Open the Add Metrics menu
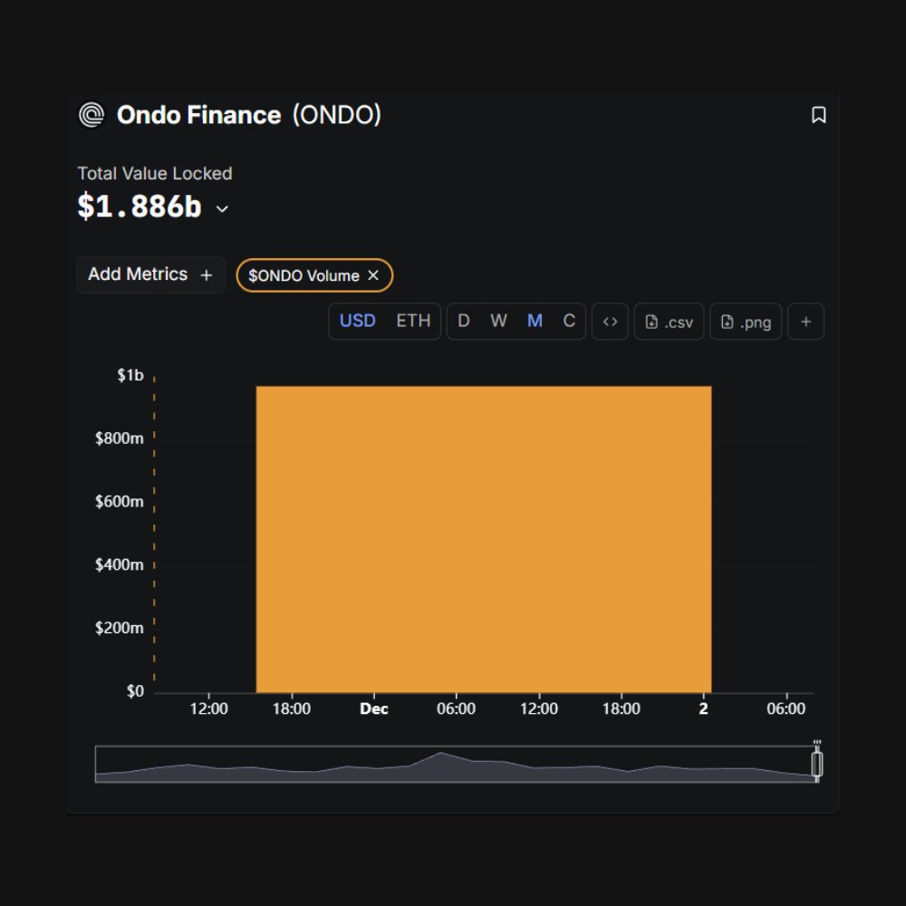The image size is (906, 906). click(150, 275)
